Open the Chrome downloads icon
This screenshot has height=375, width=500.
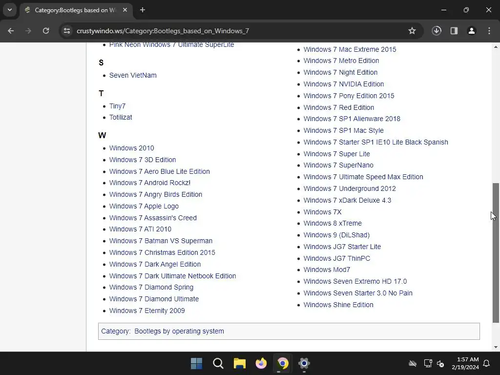(437, 31)
